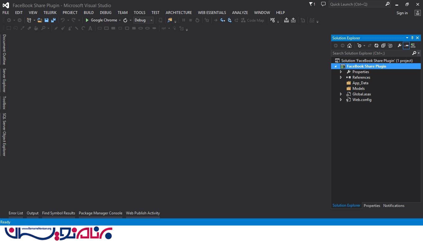Open the Debug configuration dropdown
The image size is (423, 241).
click(143, 20)
